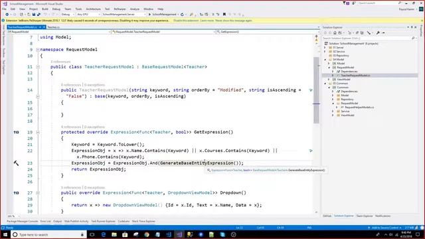Collapse the TeacherRequestModel class block at line 11
Image resolution: width=425 pixels, height=239 pixels.
pos(38,66)
